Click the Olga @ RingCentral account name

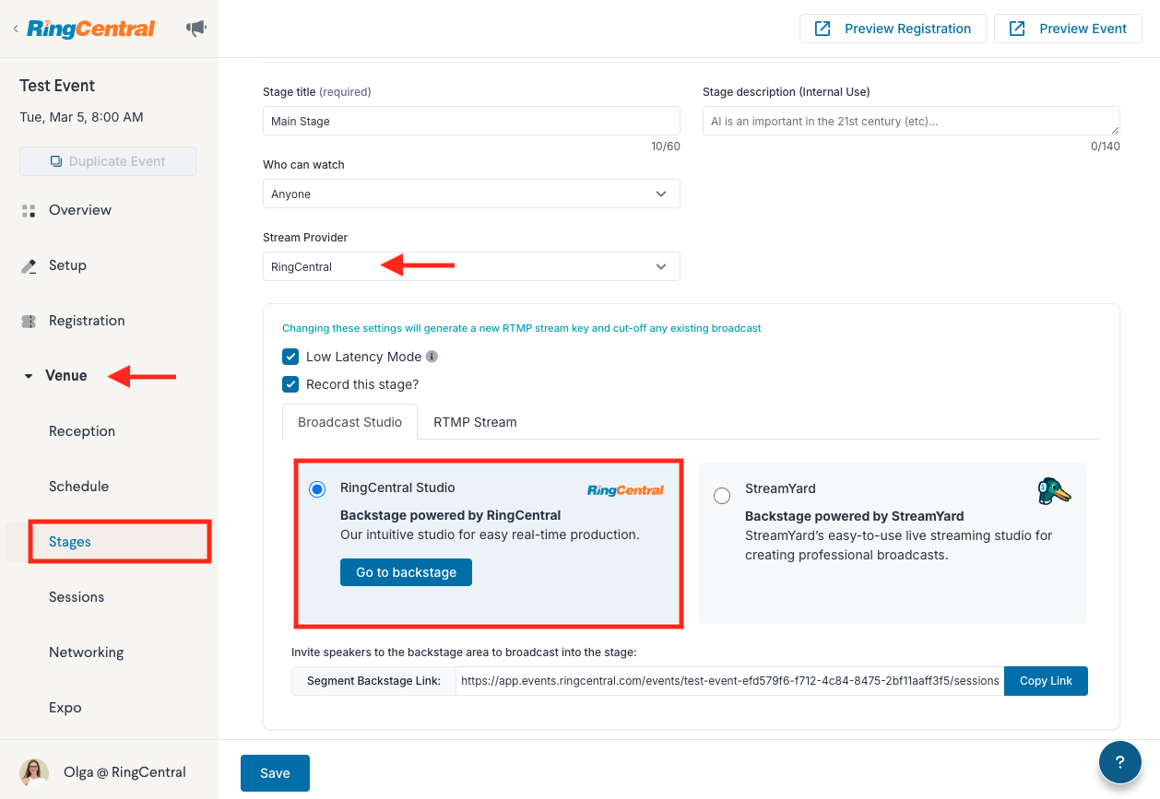(x=124, y=772)
